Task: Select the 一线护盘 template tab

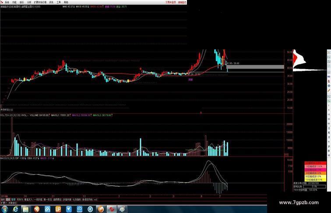Action: tap(38, 199)
